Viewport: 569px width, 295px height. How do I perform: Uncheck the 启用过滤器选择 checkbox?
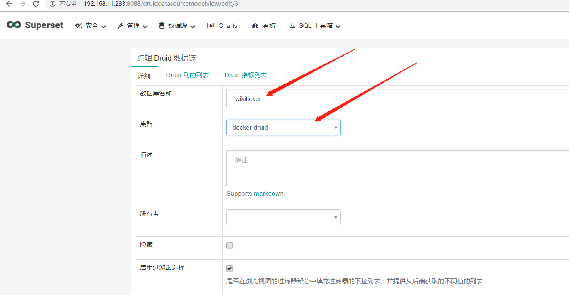pos(230,268)
